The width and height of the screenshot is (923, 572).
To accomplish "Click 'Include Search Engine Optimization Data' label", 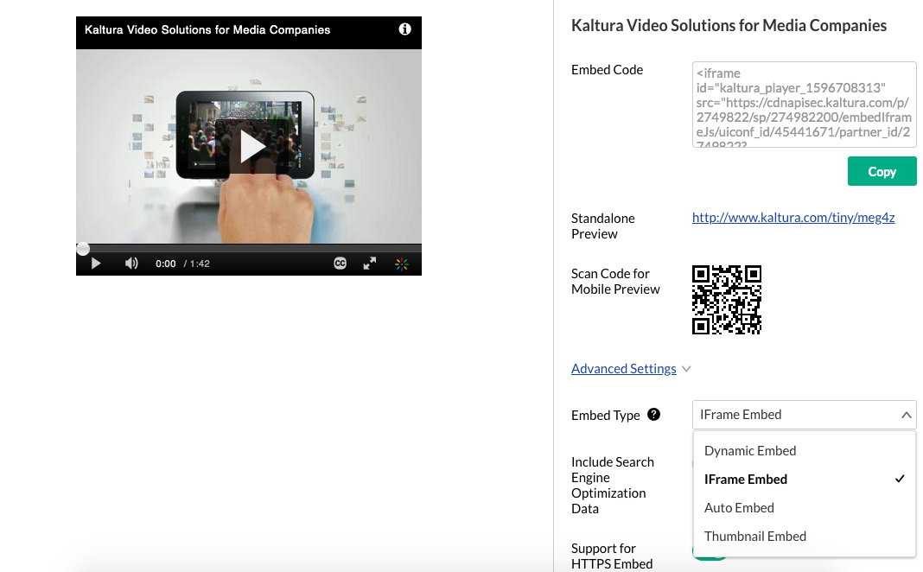I will click(x=612, y=486).
